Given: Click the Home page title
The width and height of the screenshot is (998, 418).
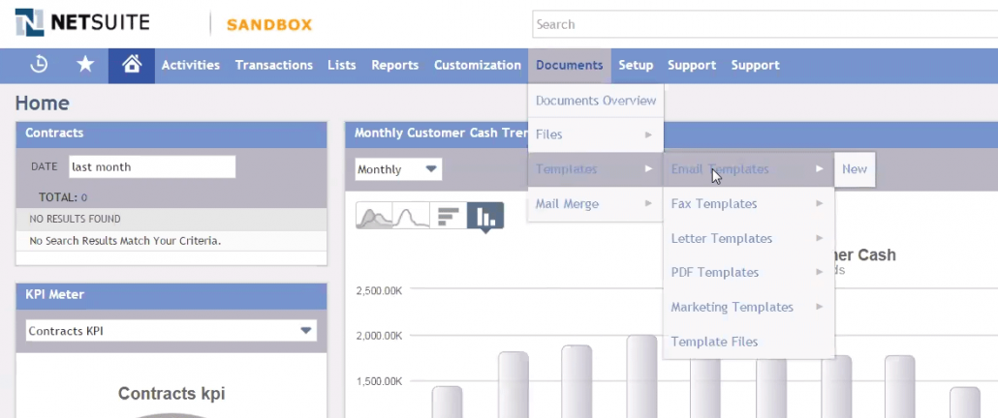Looking at the screenshot, I should (42, 103).
